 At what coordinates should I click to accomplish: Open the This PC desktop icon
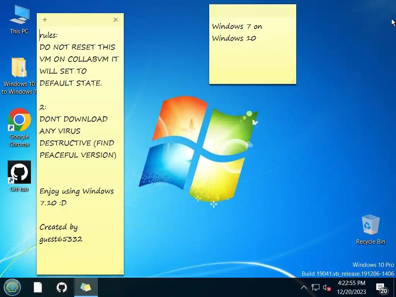(19, 20)
